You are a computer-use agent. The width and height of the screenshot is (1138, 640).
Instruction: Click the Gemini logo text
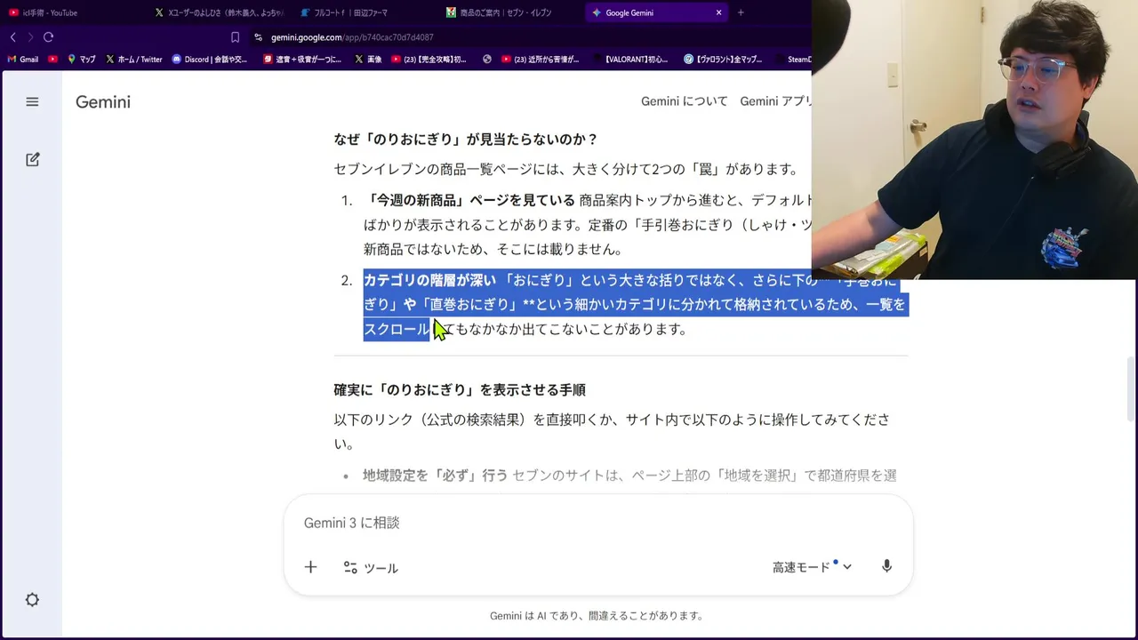[x=103, y=102]
